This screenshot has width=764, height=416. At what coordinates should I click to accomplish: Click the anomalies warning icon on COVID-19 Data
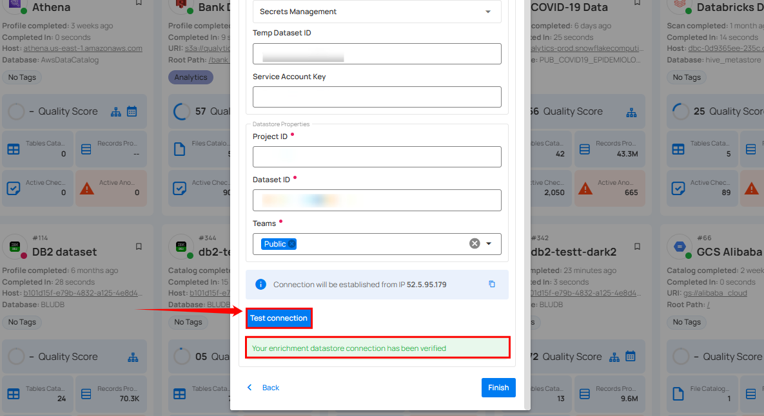(585, 188)
